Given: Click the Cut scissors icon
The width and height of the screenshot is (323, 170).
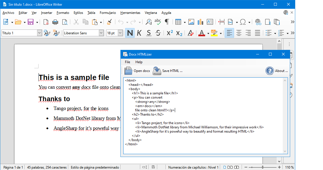Looking at the screenshot, I should tap(76, 22).
